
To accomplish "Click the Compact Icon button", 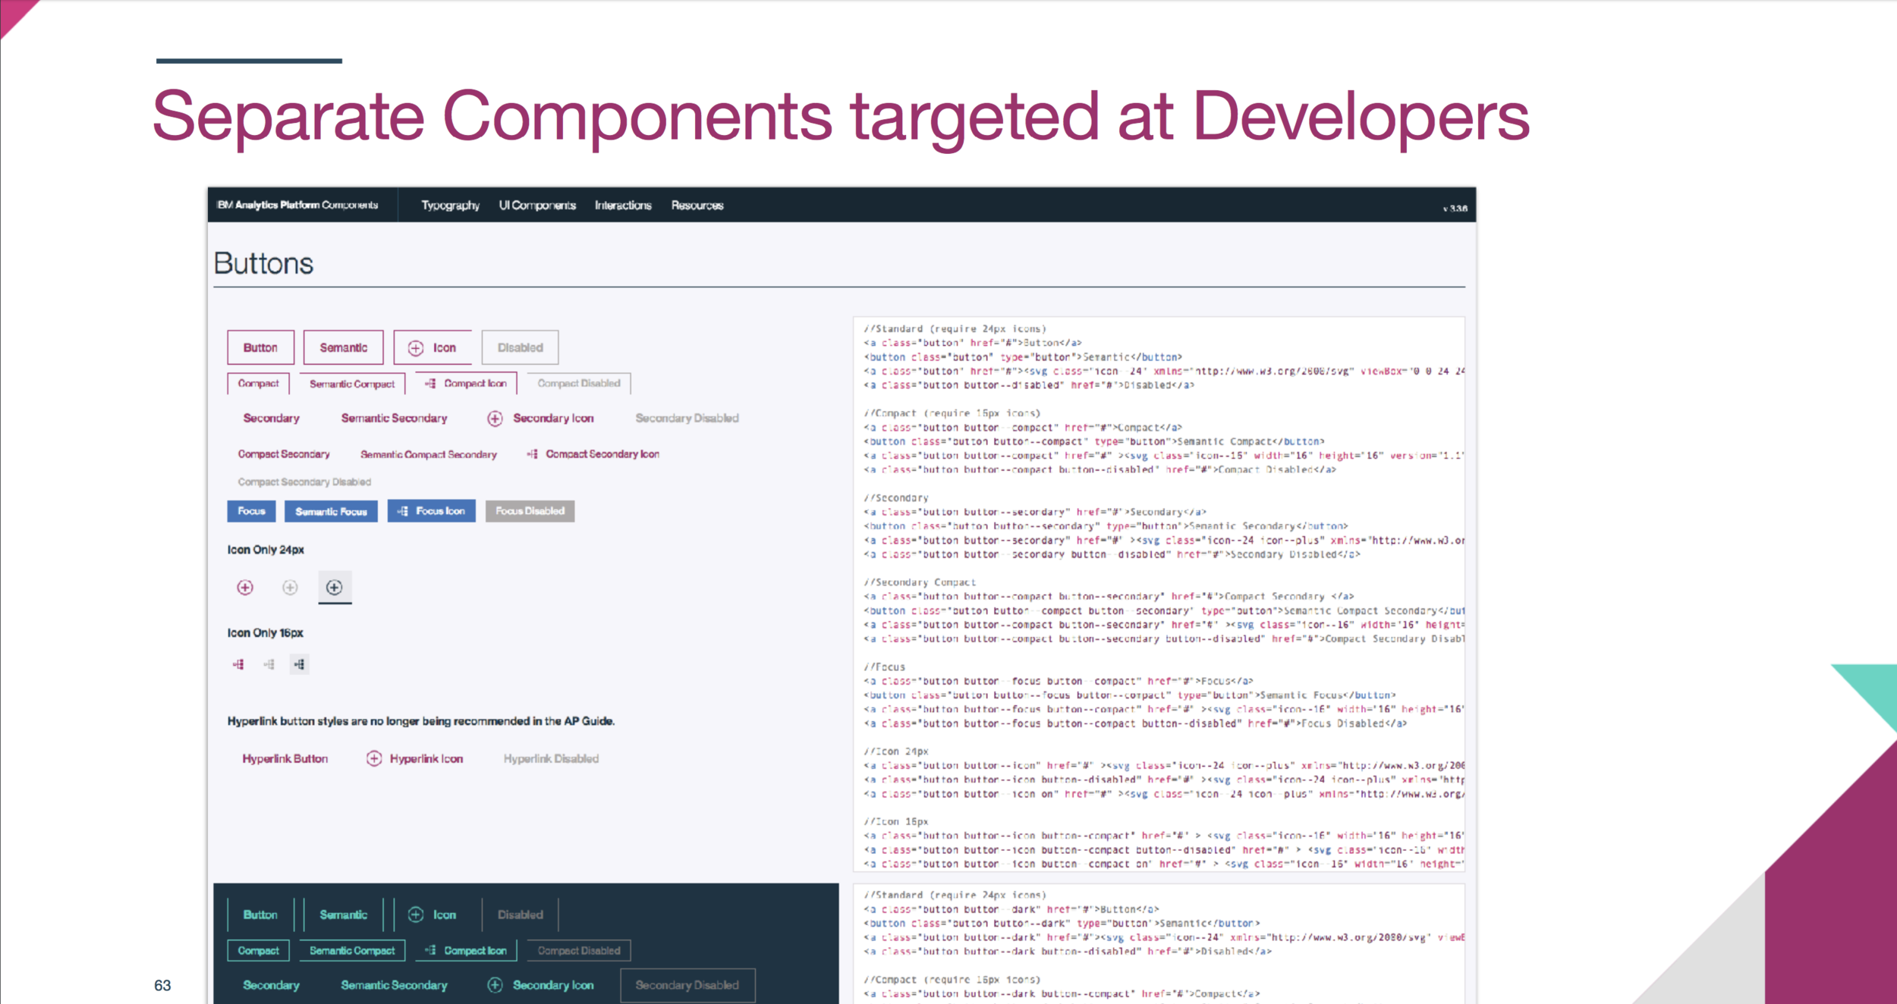I will [x=465, y=383].
